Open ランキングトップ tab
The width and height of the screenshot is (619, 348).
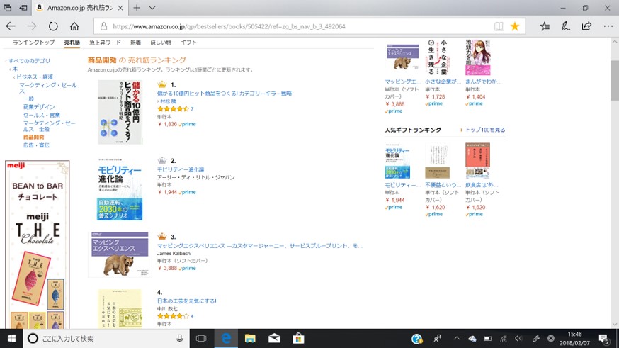tap(33, 43)
